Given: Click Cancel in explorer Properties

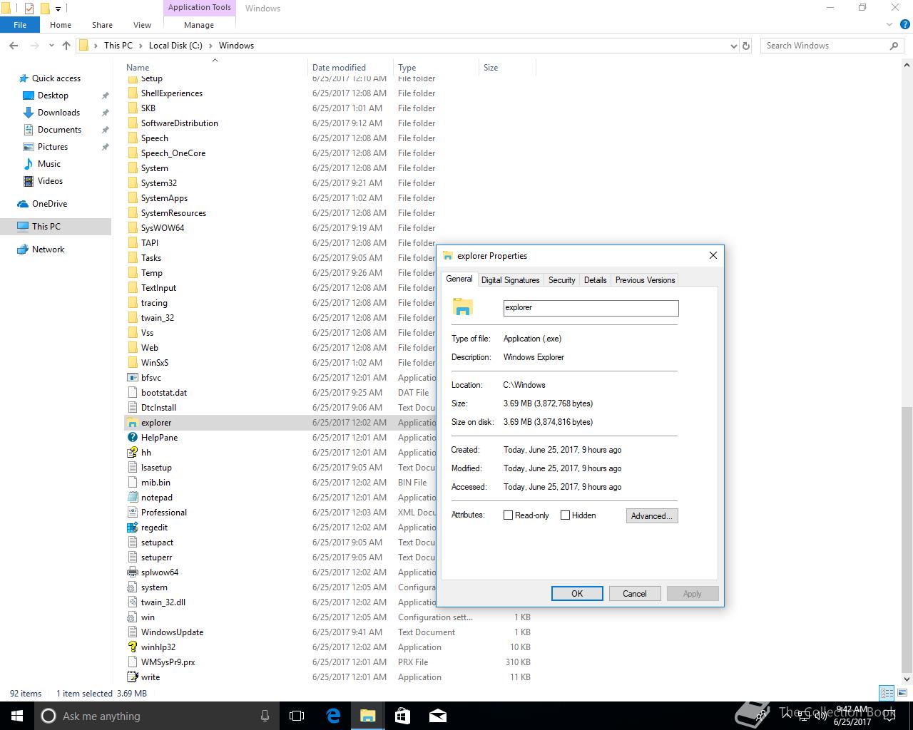Looking at the screenshot, I should coord(634,593).
